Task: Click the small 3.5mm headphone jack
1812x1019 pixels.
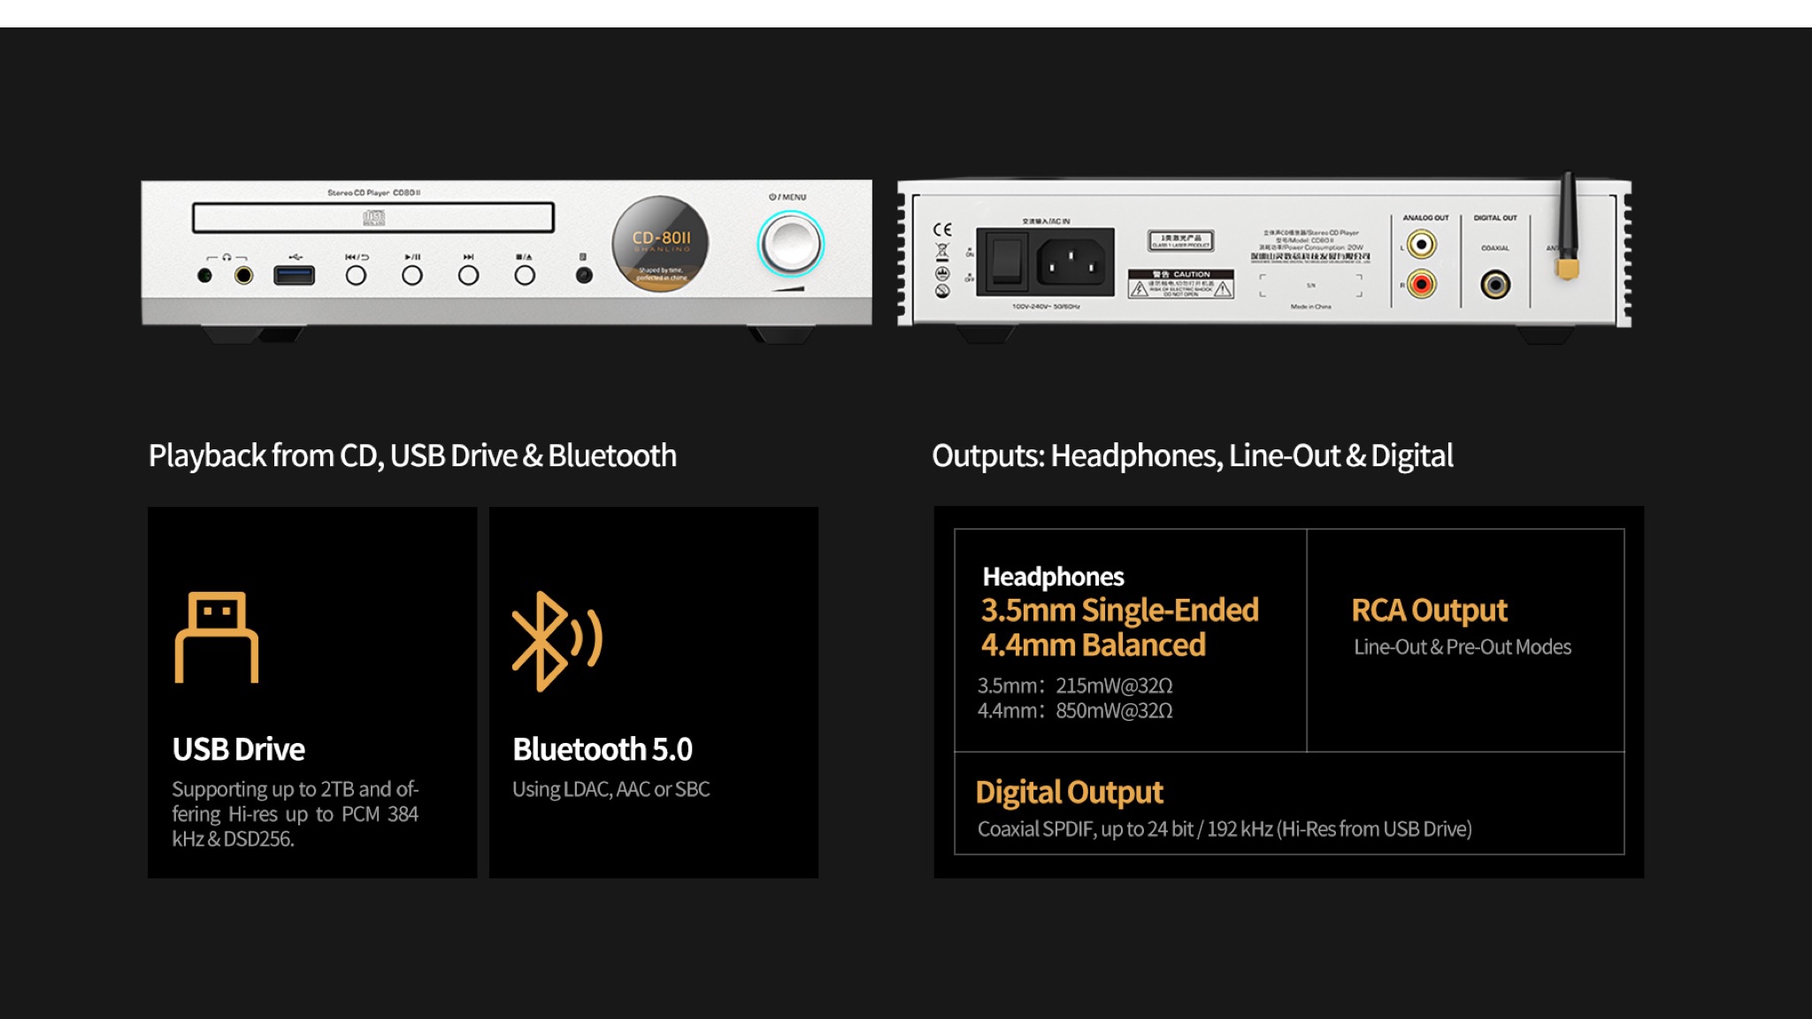Action: (x=204, y=275)
